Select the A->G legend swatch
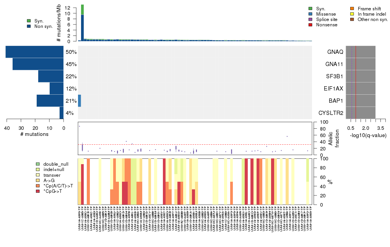Screen dimensions: 390x247 (x=37, y=180)
